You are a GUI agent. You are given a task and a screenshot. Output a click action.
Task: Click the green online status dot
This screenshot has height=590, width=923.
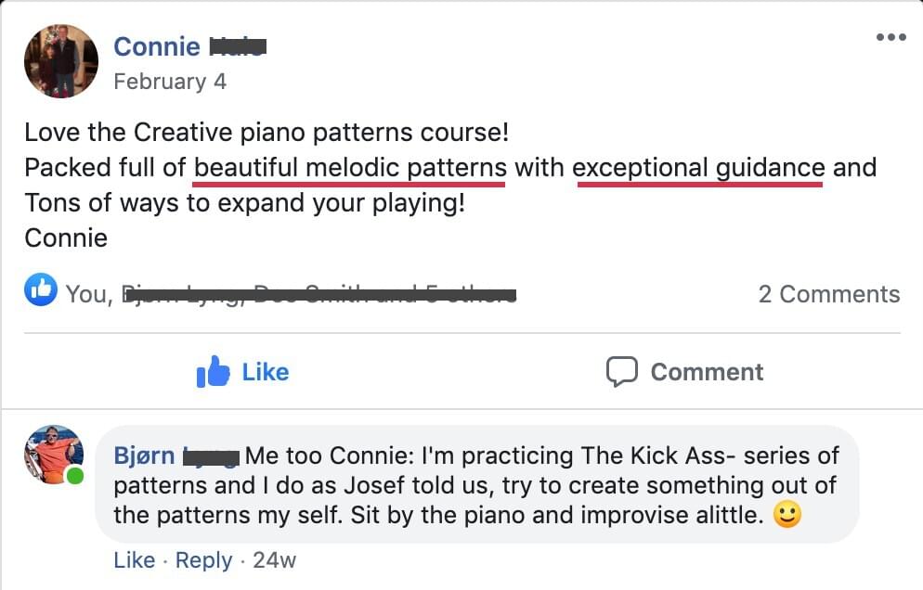pyautogui.click(x=75, y=477)
